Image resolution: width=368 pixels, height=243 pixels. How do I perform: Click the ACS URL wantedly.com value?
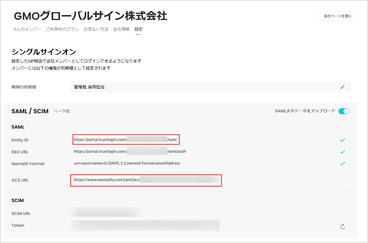tap(146, 180)
